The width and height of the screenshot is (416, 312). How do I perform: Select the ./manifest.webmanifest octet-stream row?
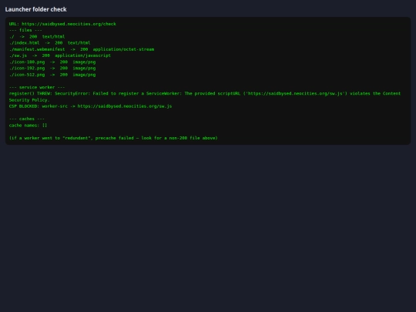point(82,49)
